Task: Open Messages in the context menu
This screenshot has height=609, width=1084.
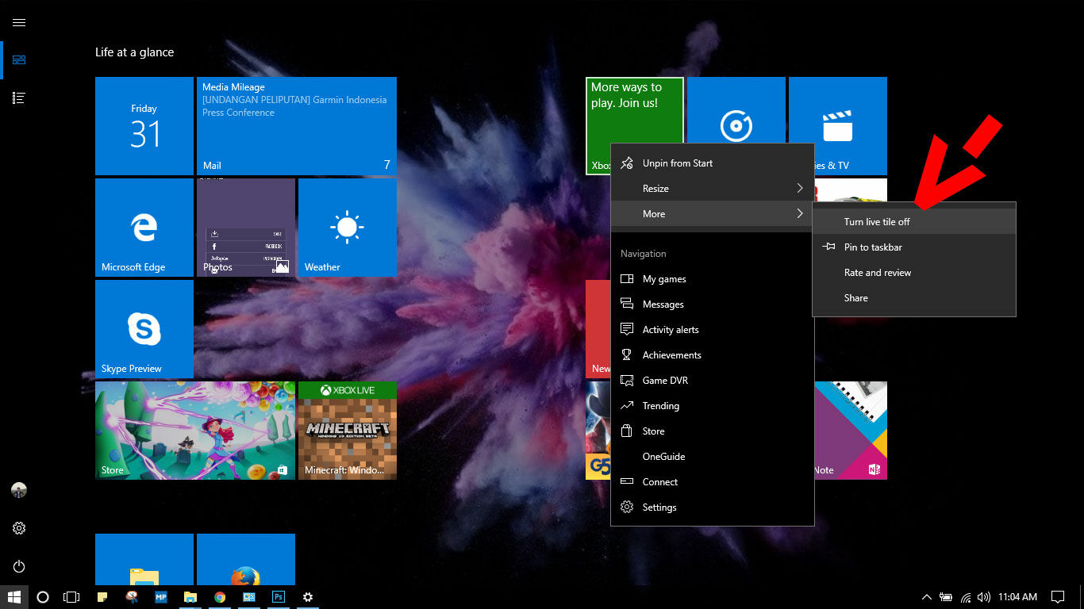Action: tap(713, 304)
